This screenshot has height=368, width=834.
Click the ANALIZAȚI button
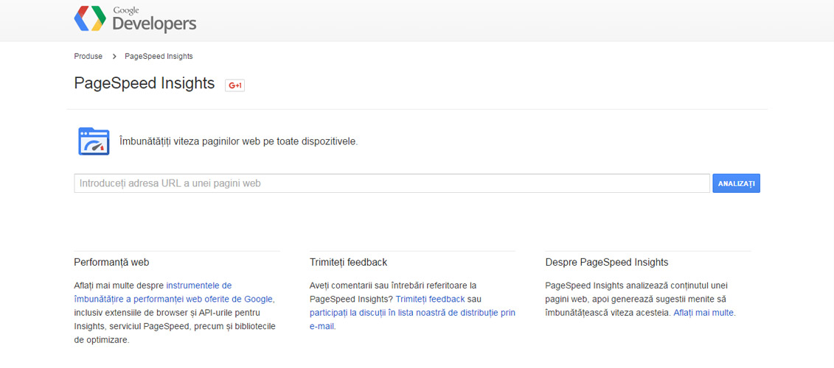pyautogui.click(x=736, y=183)
